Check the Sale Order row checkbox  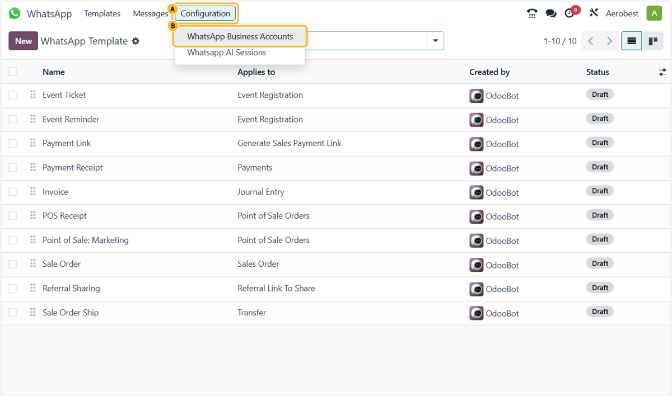point(13,264)
